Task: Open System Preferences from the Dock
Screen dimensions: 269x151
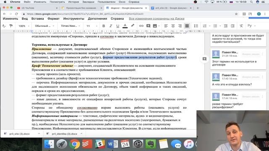Action: tap(138, 144)
